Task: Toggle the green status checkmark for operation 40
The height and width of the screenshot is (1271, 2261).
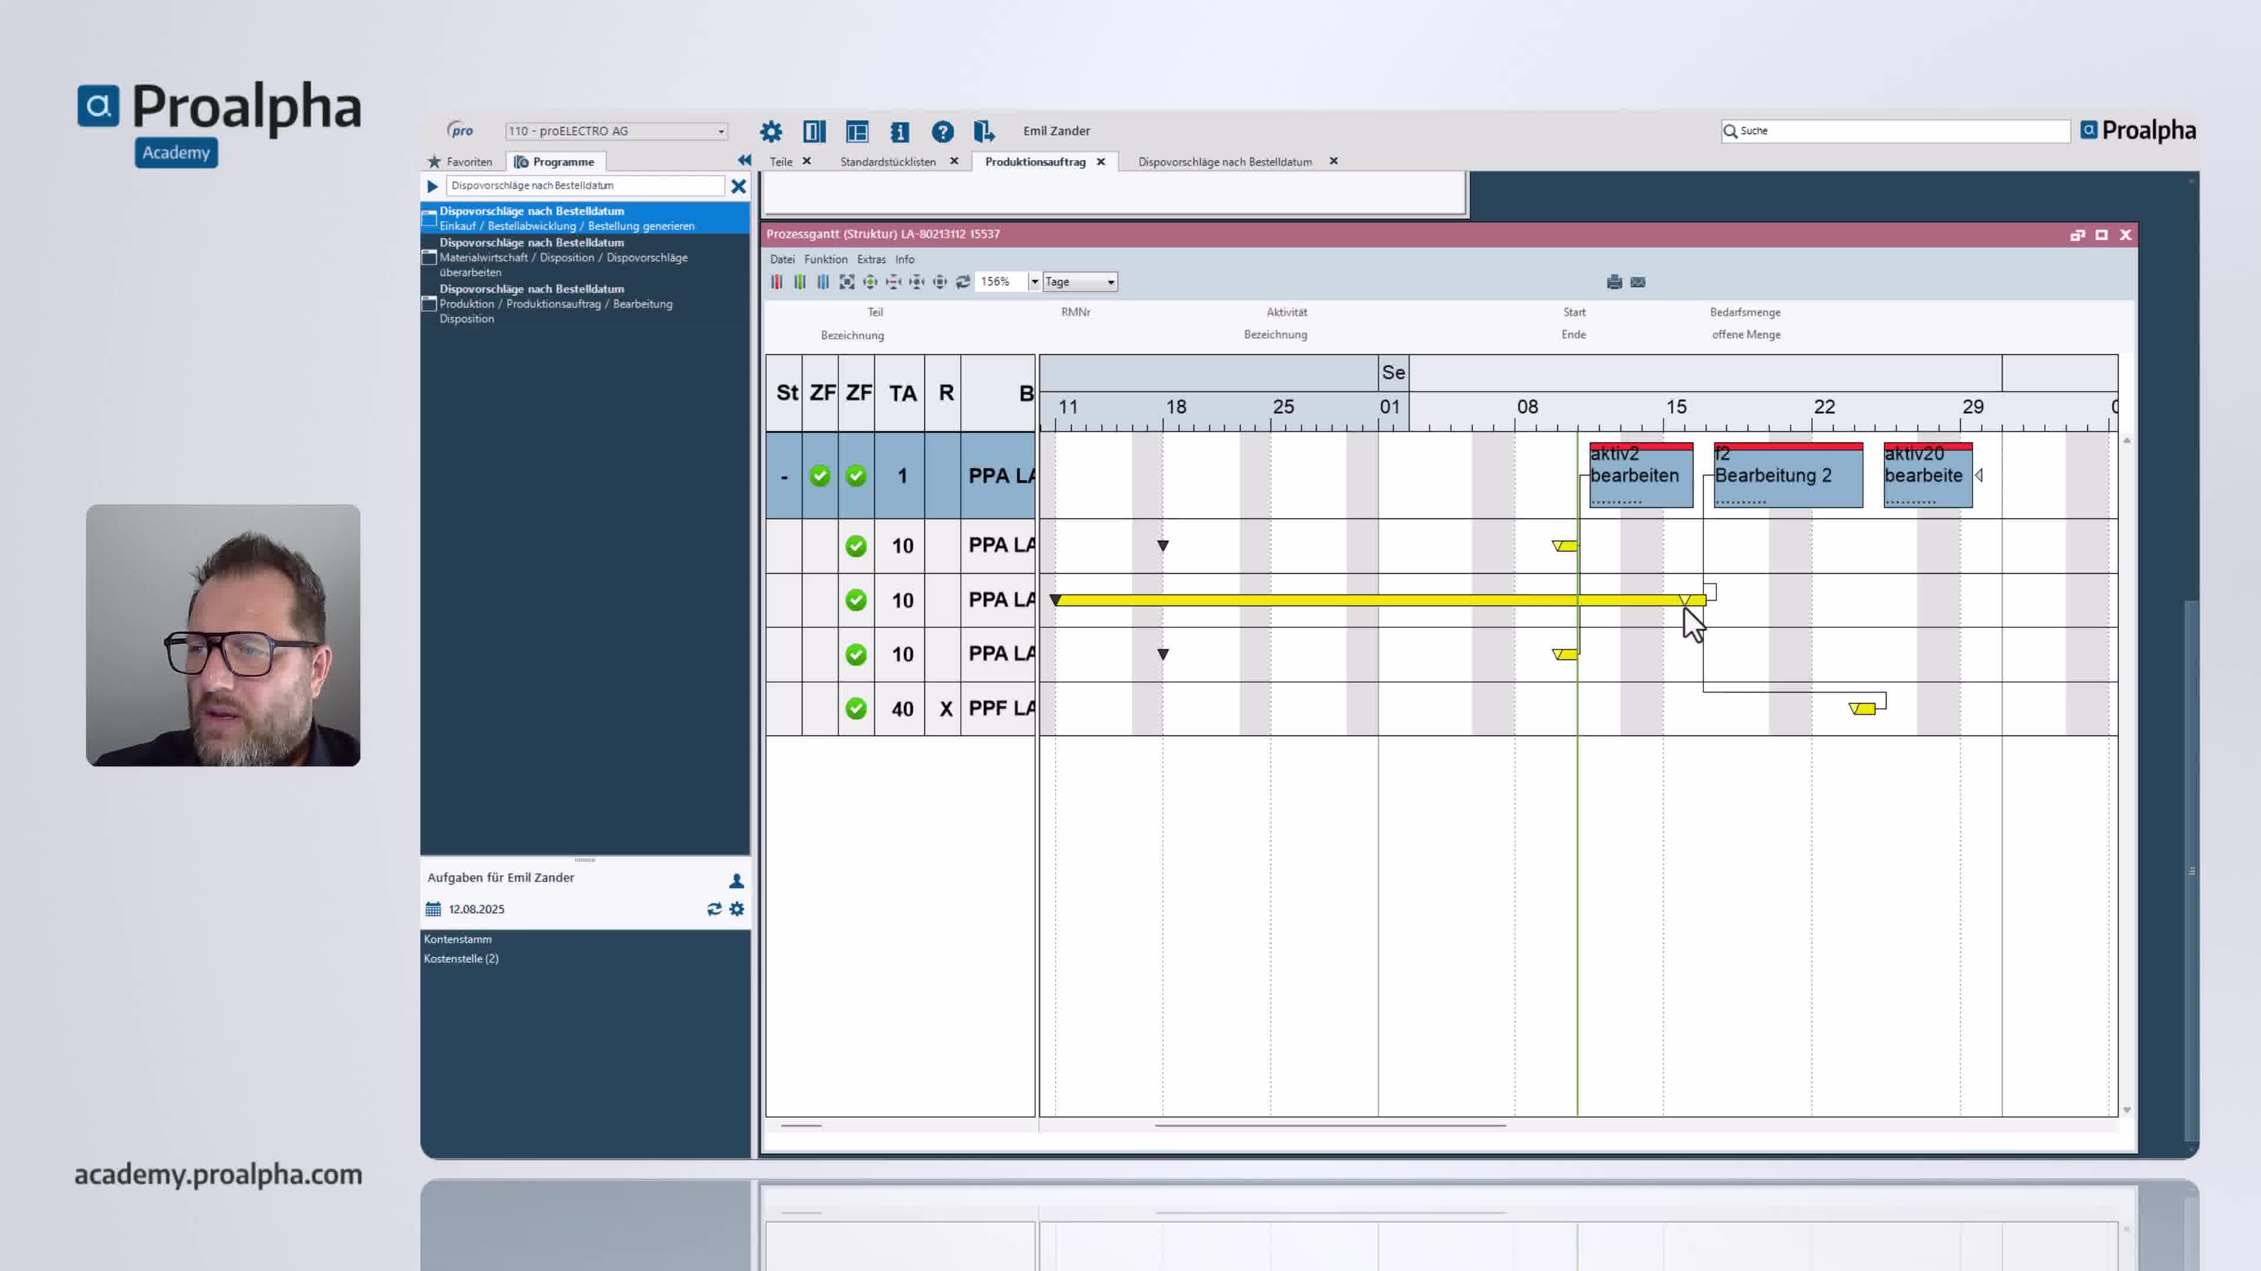Action: [856, 708]
